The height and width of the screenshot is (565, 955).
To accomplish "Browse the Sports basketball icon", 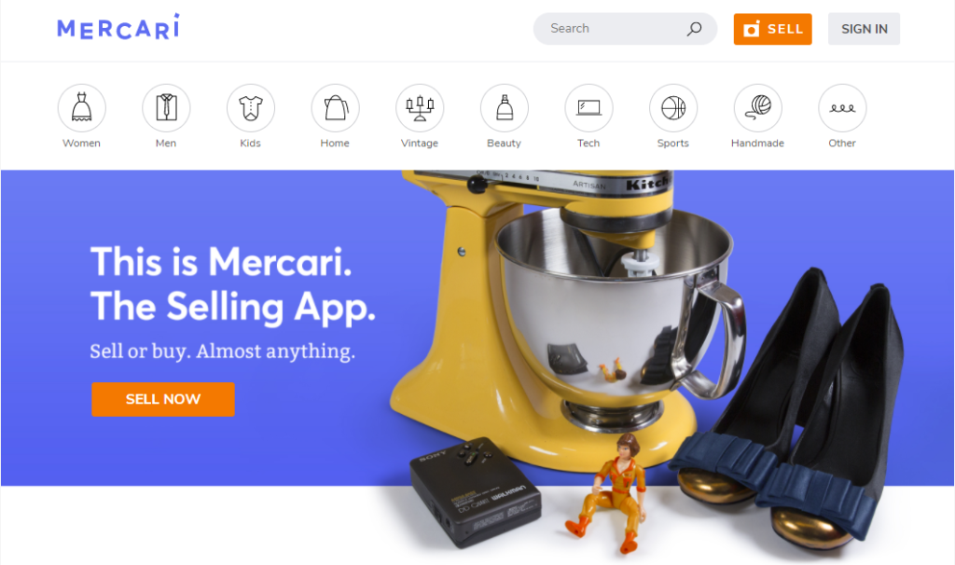I will pyautogui.click(x=673, y=108).
